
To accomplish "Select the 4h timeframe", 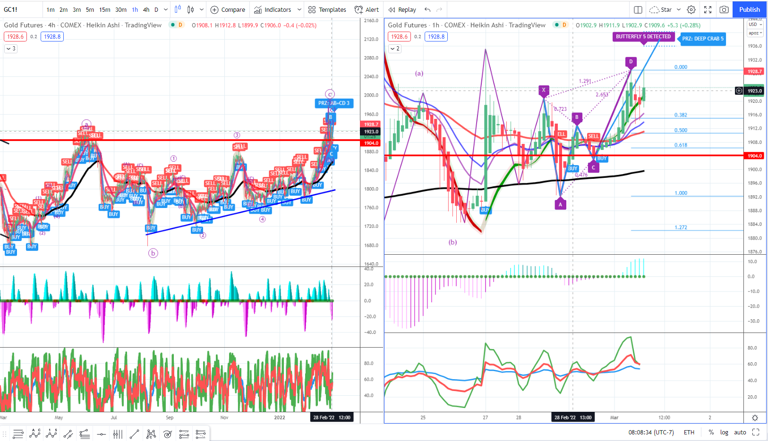I will (x=146, y=9).
